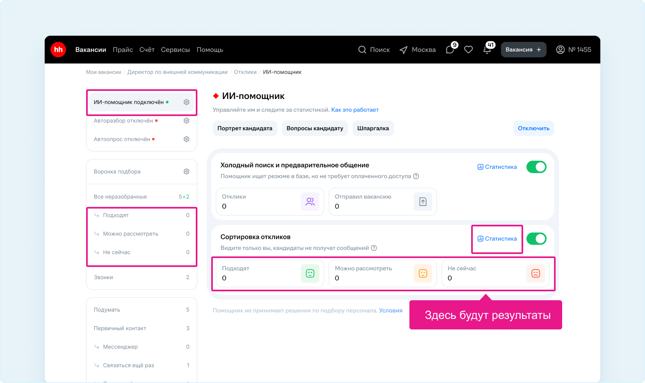645x383 pixels.
Task: Open the Сервисы menu item
Action: 175,49
